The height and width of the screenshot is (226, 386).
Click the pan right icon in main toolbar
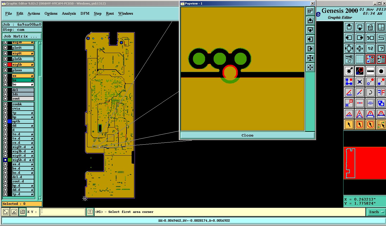click(360, 38)
